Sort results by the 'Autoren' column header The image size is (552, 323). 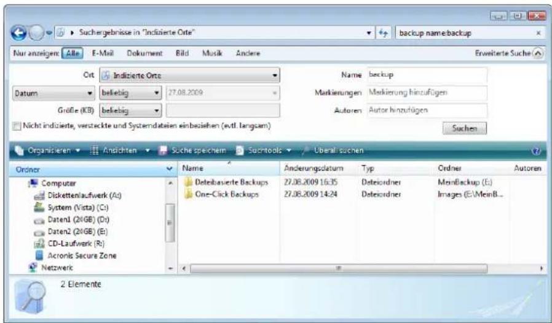(527, 168)
